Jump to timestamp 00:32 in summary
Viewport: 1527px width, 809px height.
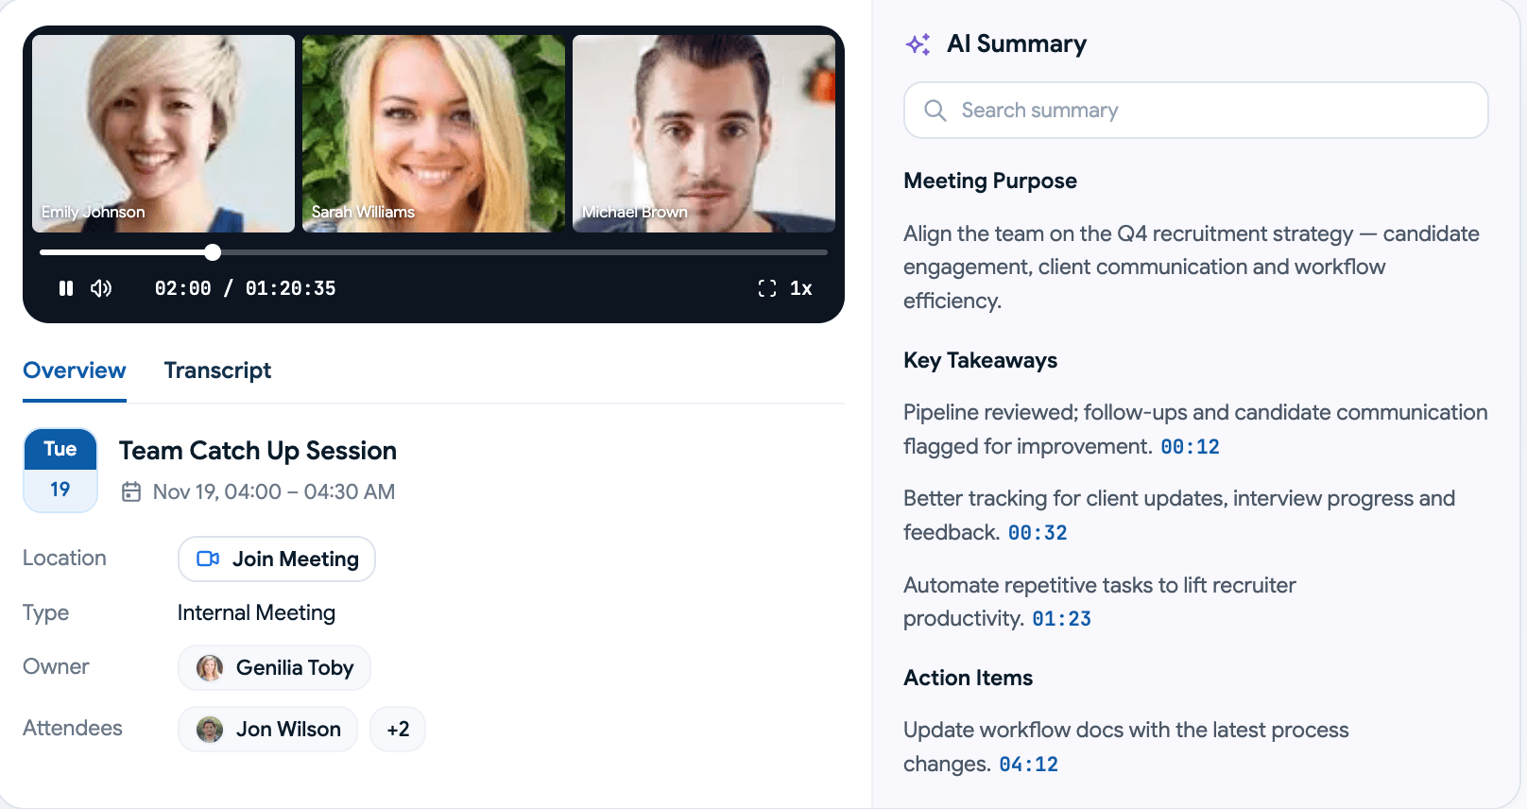coord(1038,533)
